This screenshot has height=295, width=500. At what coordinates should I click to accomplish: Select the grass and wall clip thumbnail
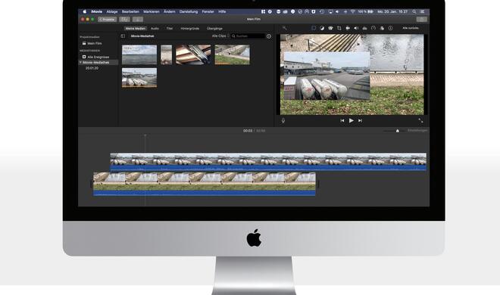[233, 54]
